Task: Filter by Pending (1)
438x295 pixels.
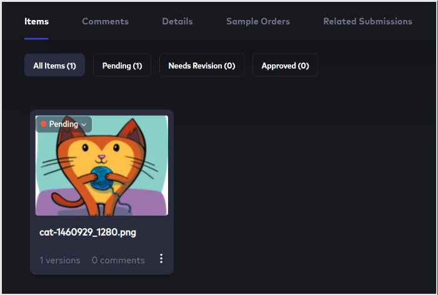Action: coord(122,65)
